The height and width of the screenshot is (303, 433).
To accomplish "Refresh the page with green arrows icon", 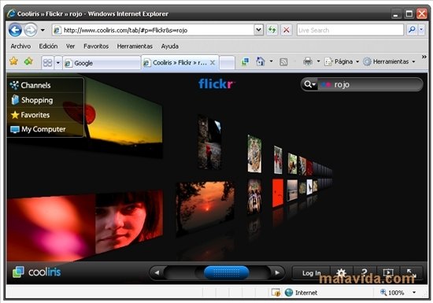I will tap(272, 30).
